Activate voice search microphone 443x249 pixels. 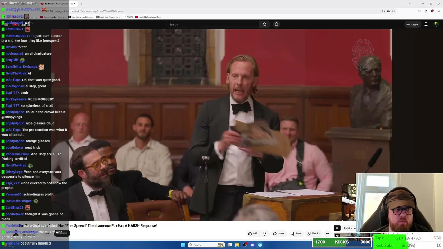(x=276, y=24)
